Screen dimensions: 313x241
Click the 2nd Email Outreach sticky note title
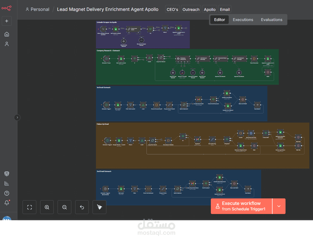click(104, 171)
